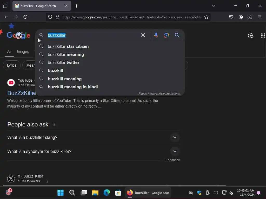
Task: Click the page vertical scrollbar
Action: point(265,41)
